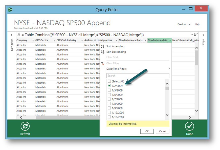Open the Company column filter dropdown
The image size is (220, 150).
point(33,40)
